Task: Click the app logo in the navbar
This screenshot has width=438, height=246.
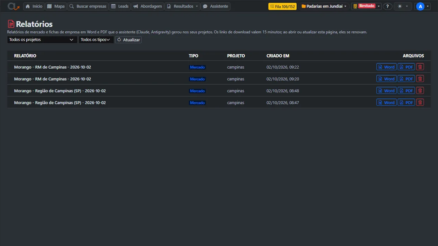Action: coord(14,6)
